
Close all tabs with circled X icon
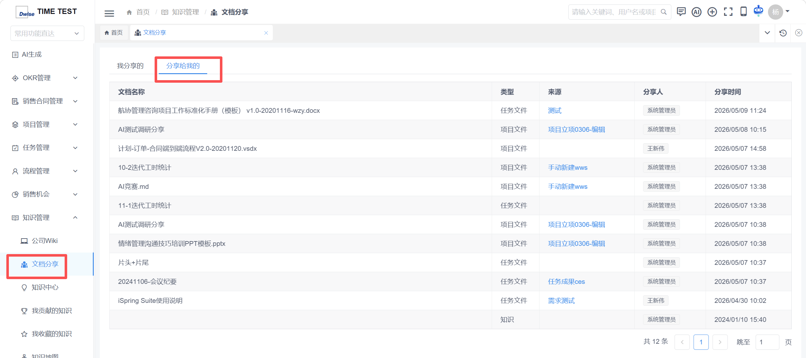[798, 33]
